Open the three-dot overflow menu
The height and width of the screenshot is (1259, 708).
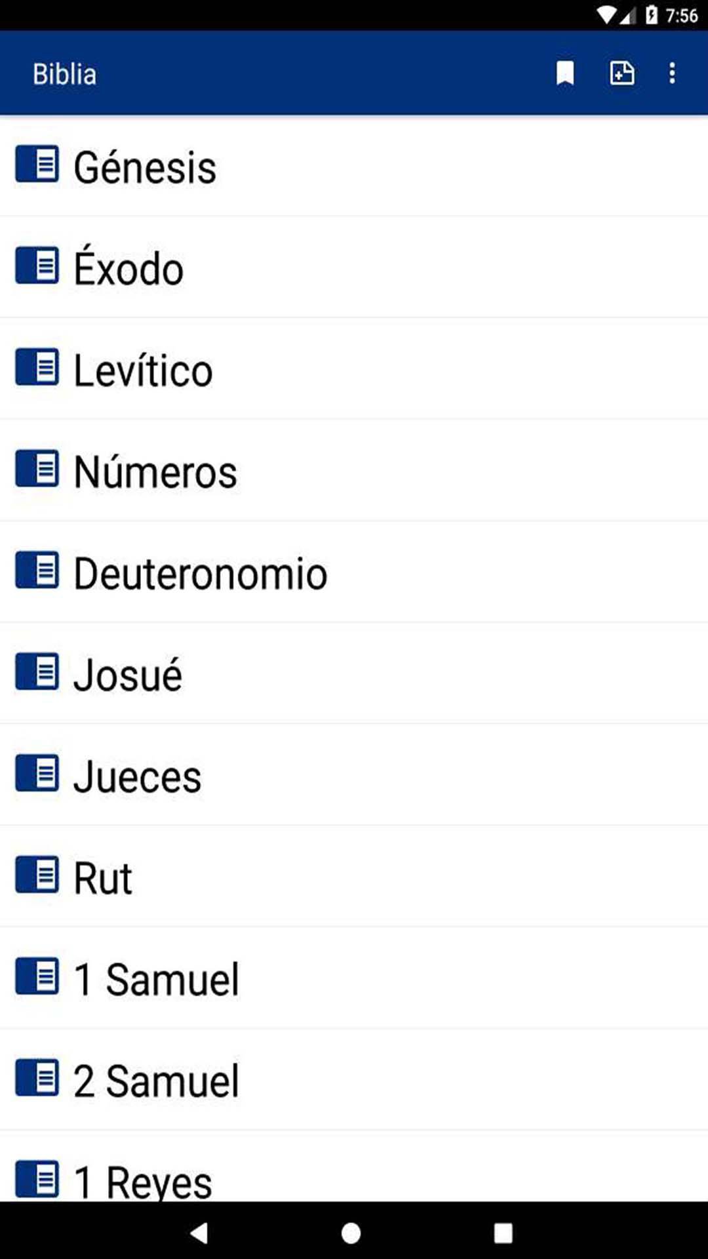coord(672,73)
